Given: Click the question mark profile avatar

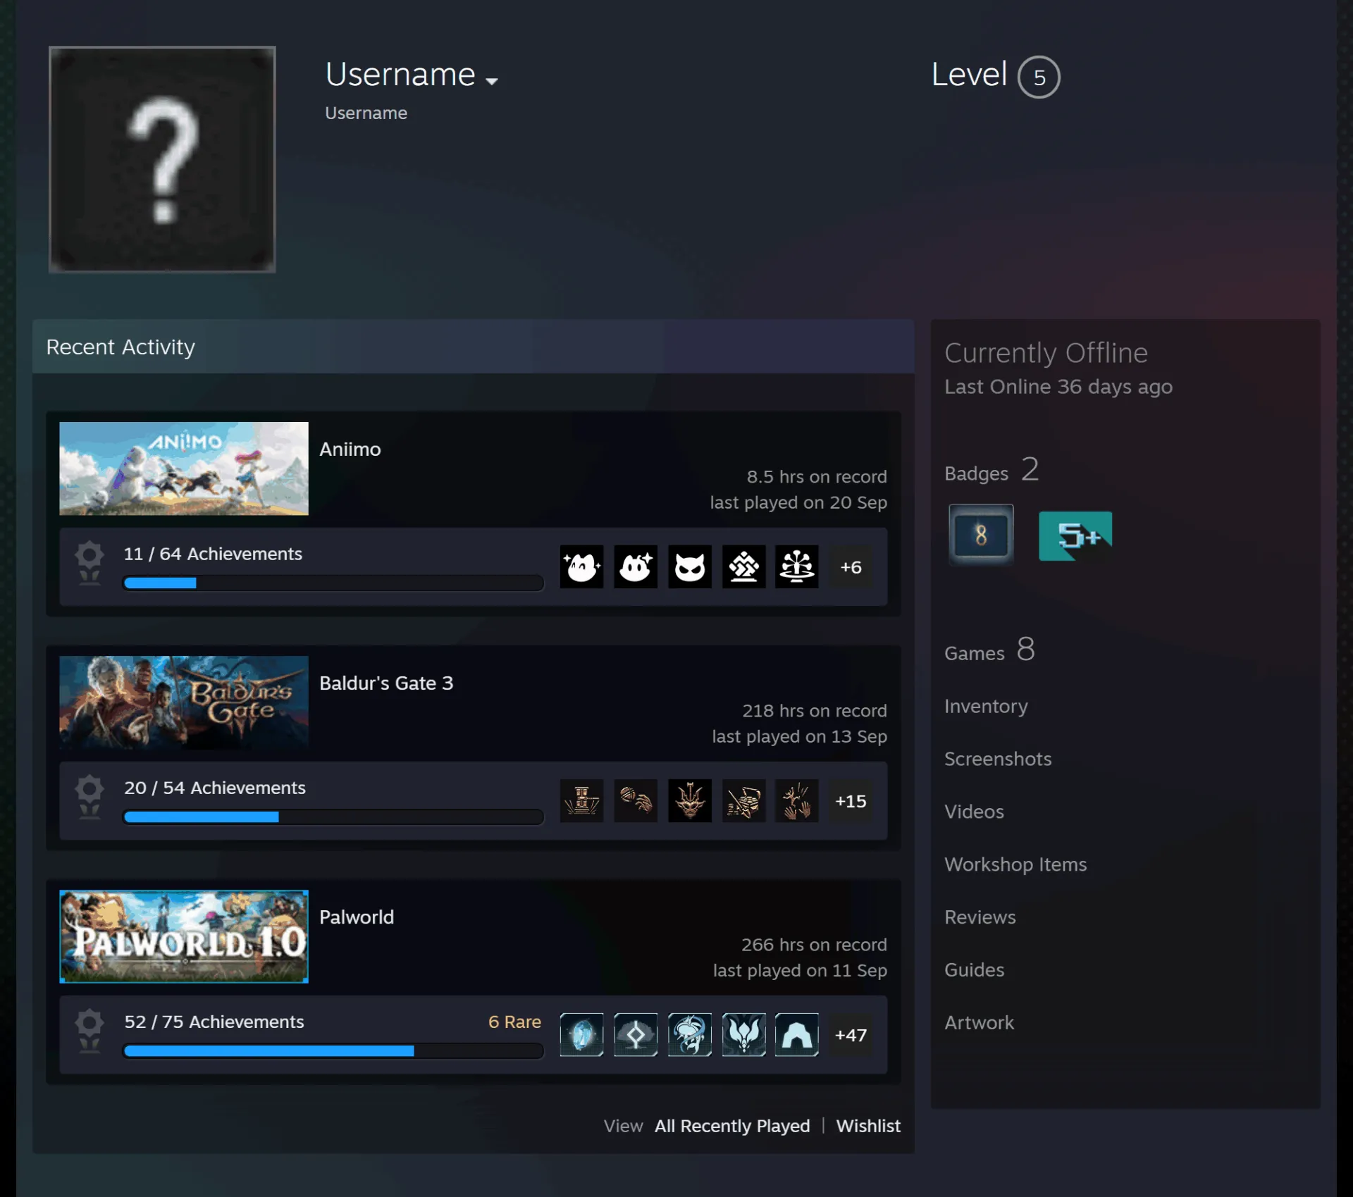Looking at the screenshot, I should click(162, 159).
